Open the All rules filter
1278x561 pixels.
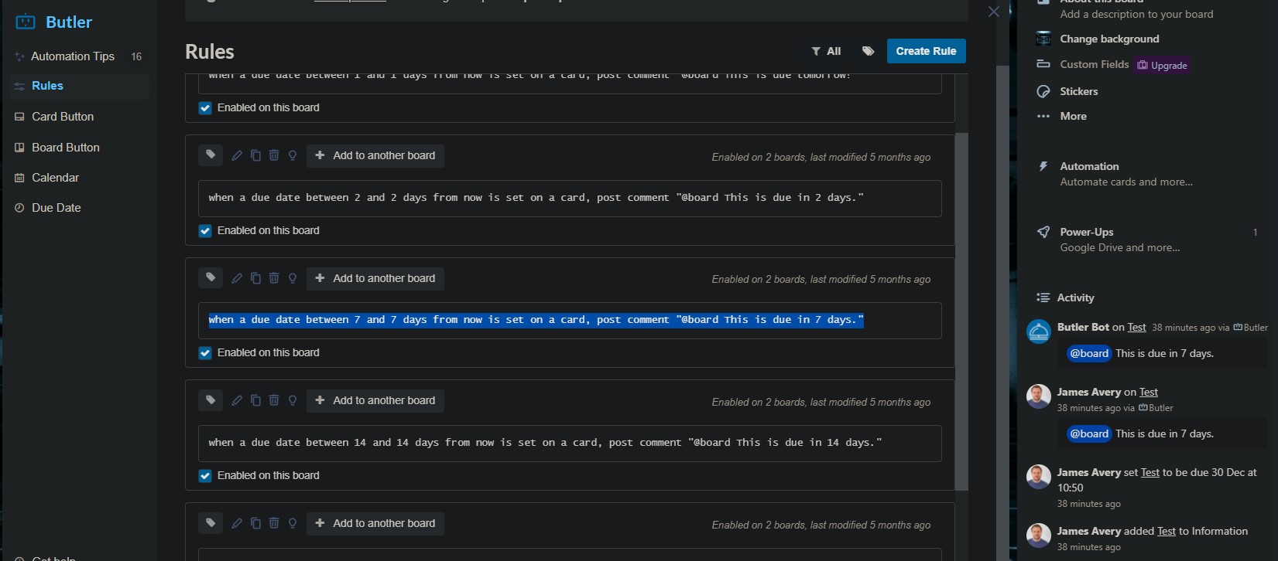[826, 51]
